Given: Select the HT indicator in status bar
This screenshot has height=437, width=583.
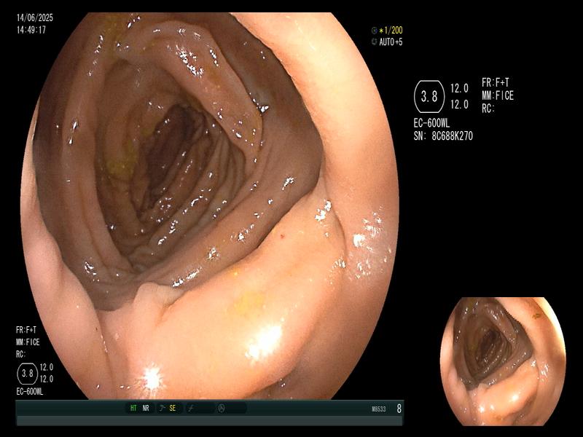Looking at the screenshot, I should 133,408.
